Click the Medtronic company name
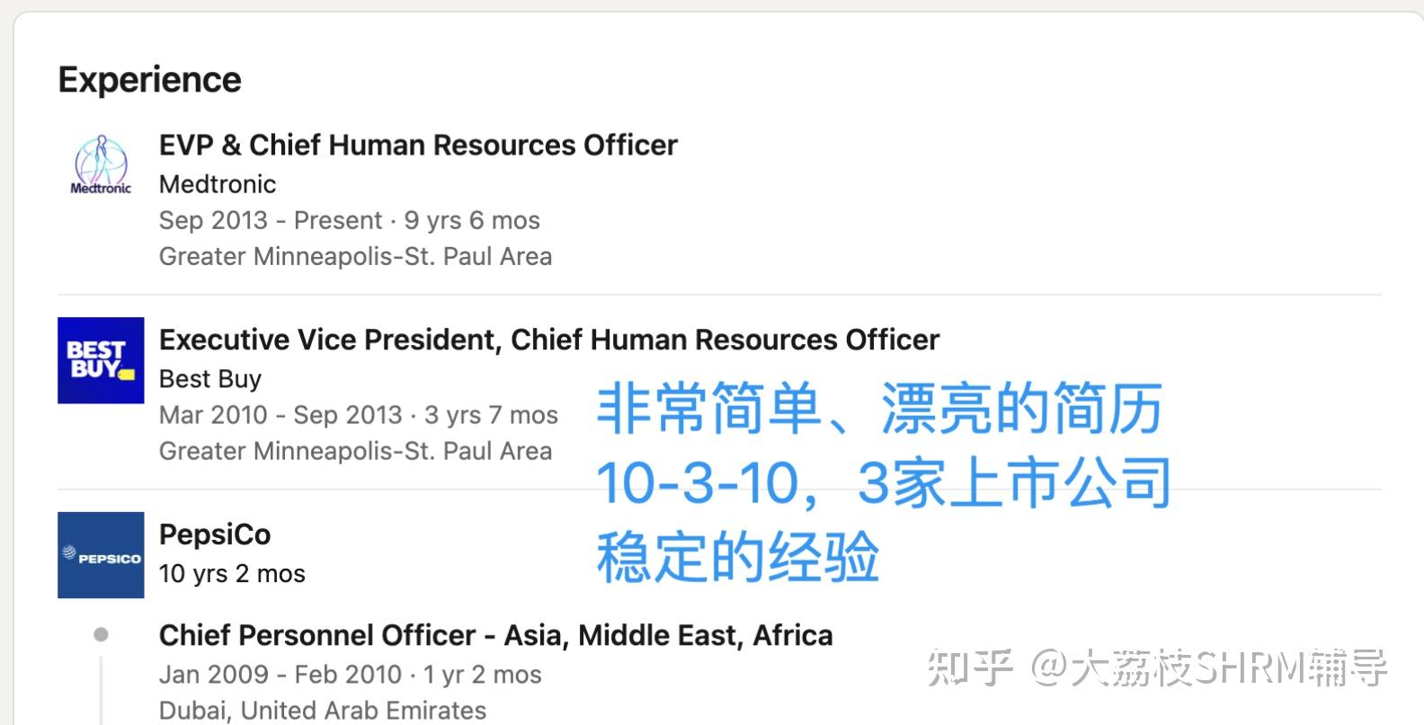The width and height of the screenshot is (1424, 725). pos(218,184)
